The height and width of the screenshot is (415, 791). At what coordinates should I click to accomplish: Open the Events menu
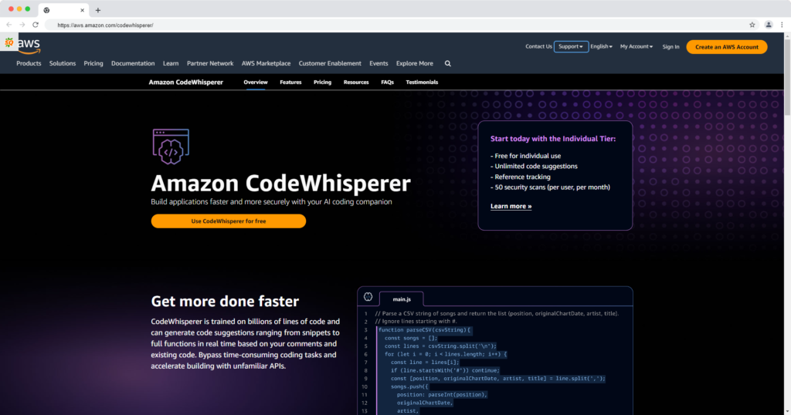(x=379, y=63)
